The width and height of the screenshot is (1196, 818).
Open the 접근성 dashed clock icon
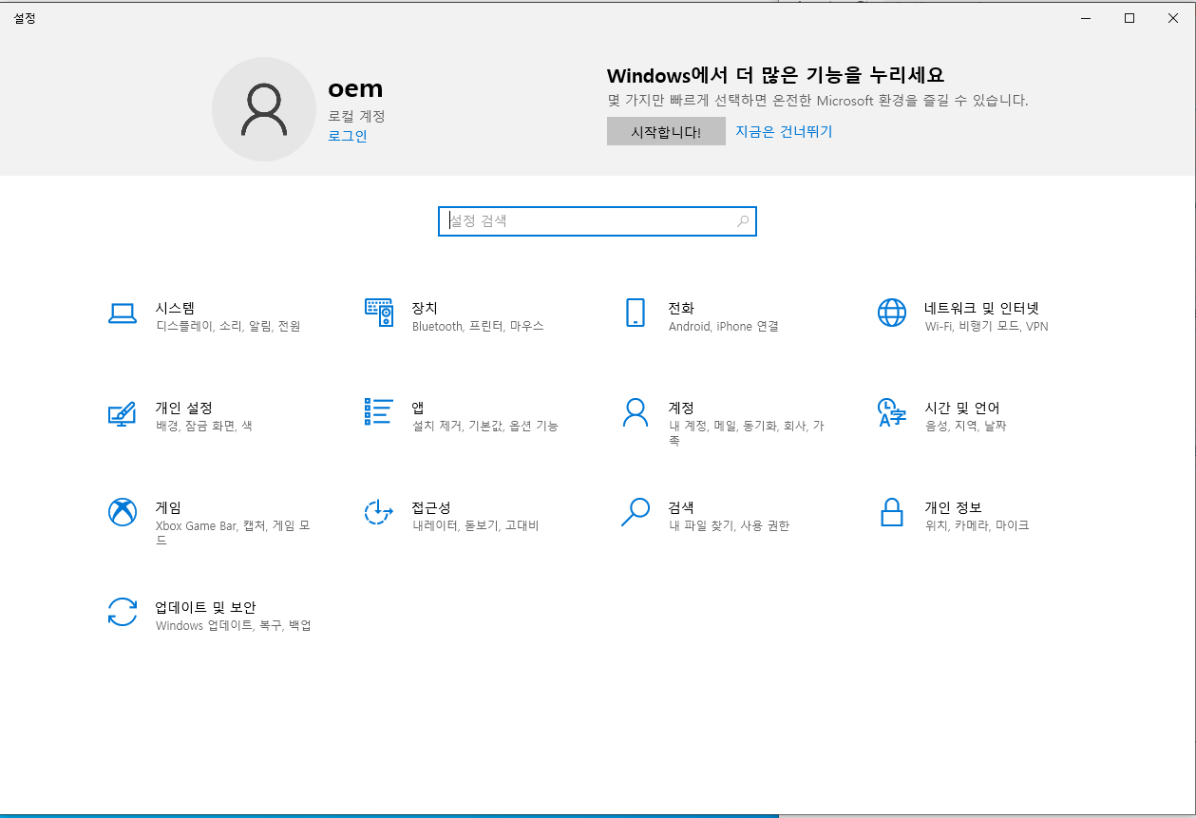click(379, 512)
